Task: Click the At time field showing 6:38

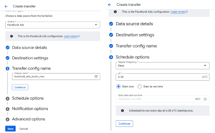Action: (x=159, y=78)
